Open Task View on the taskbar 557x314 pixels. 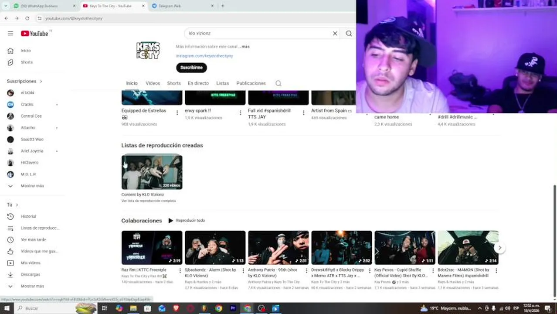coord(104,308)
